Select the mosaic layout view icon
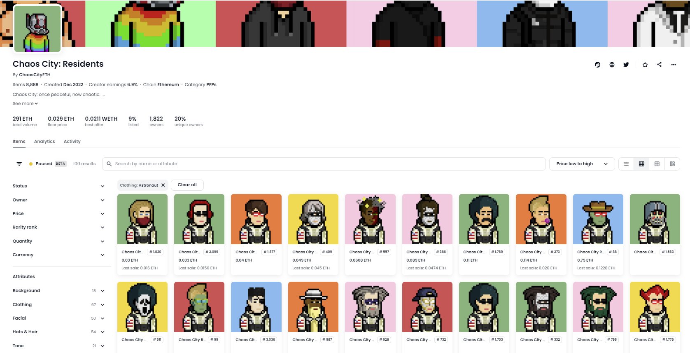 672,164
